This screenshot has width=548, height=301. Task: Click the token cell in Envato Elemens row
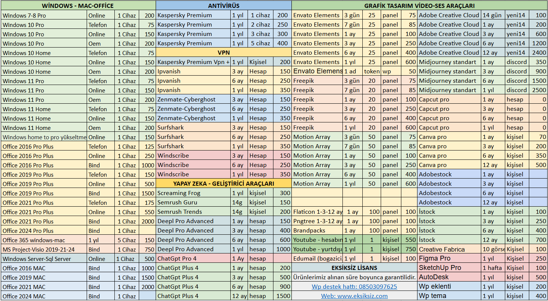click(x=372, y=72)
